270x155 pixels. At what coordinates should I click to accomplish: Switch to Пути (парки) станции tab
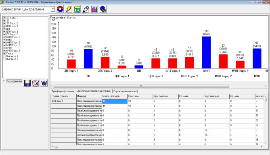click(x=63, y=91)
